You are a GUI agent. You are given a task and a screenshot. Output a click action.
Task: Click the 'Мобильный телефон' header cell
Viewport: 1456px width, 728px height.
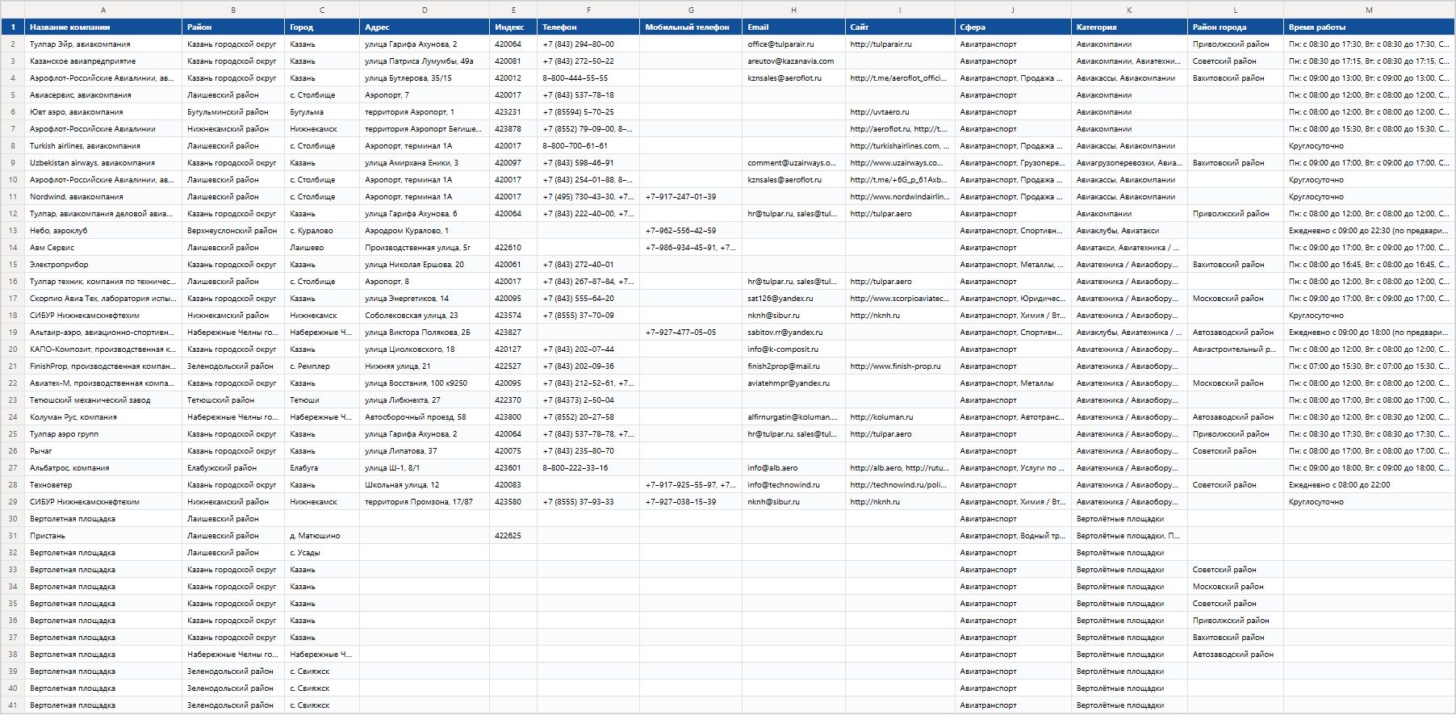coord(691,27)
